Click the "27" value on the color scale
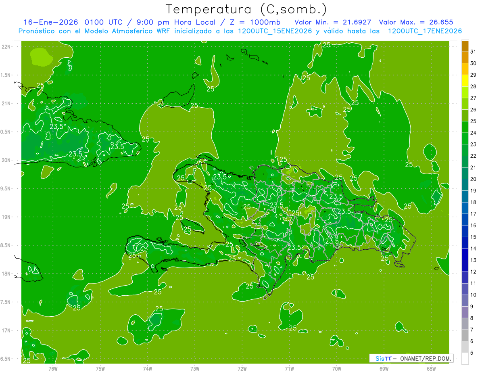 474,98
